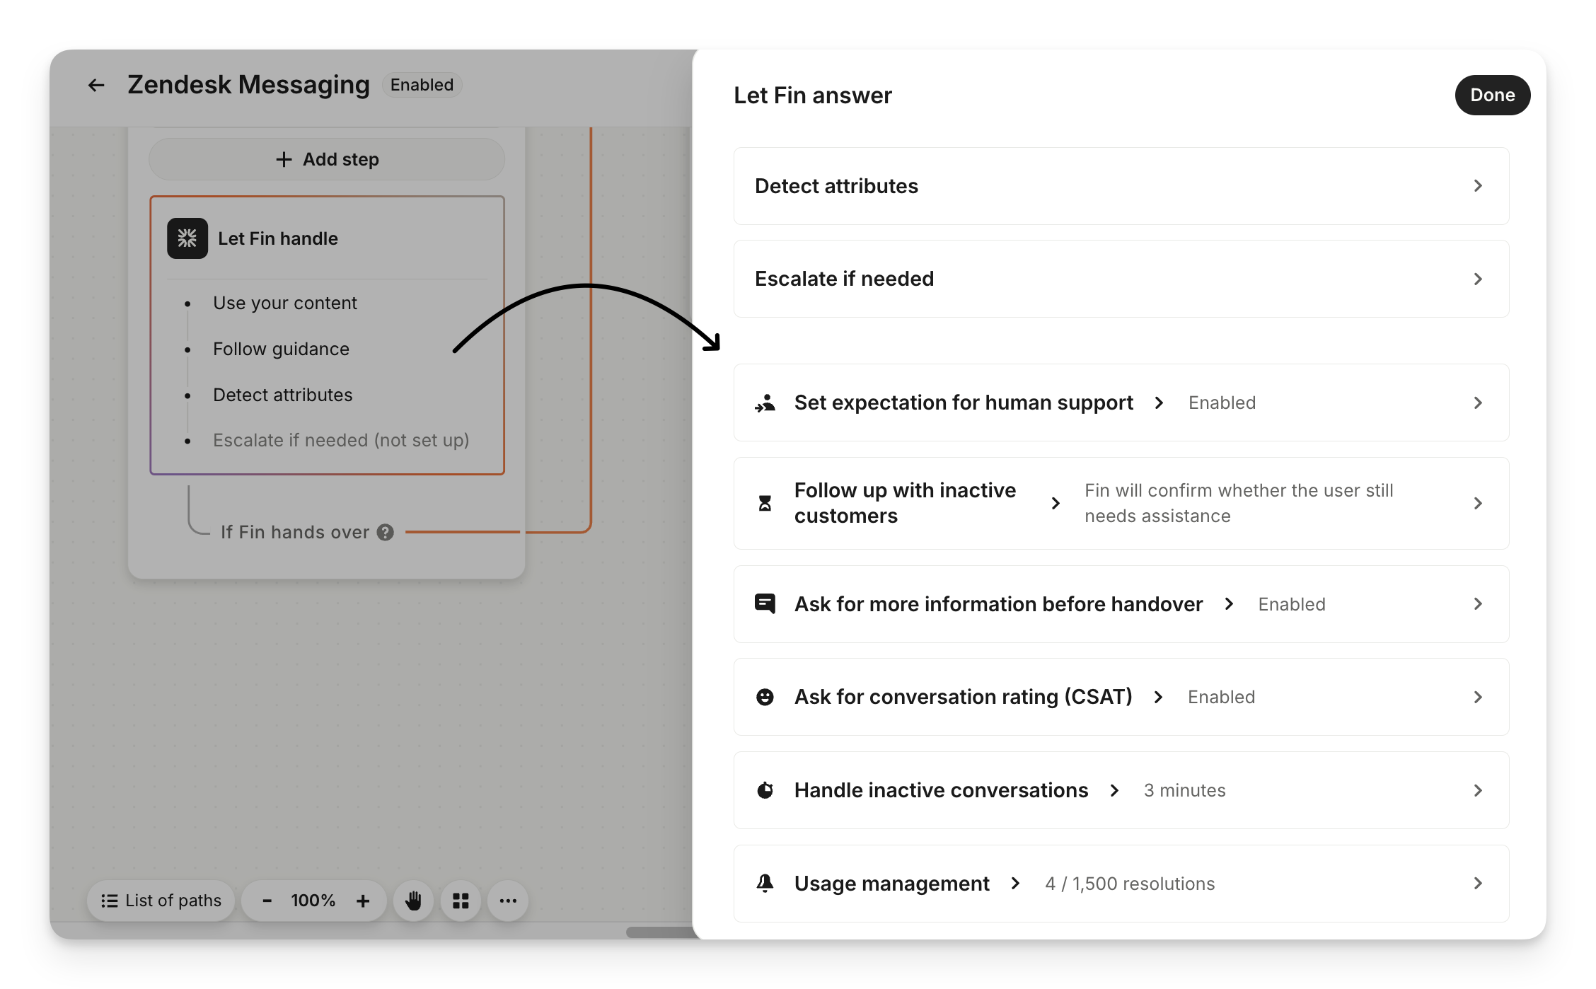Open the three-dots more options menu
Image resolution: width=1596 pixels, height=989 pixels.
tap(508, 901)
